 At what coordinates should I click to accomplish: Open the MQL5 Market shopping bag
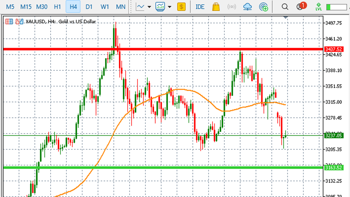(x=215, y=7)
